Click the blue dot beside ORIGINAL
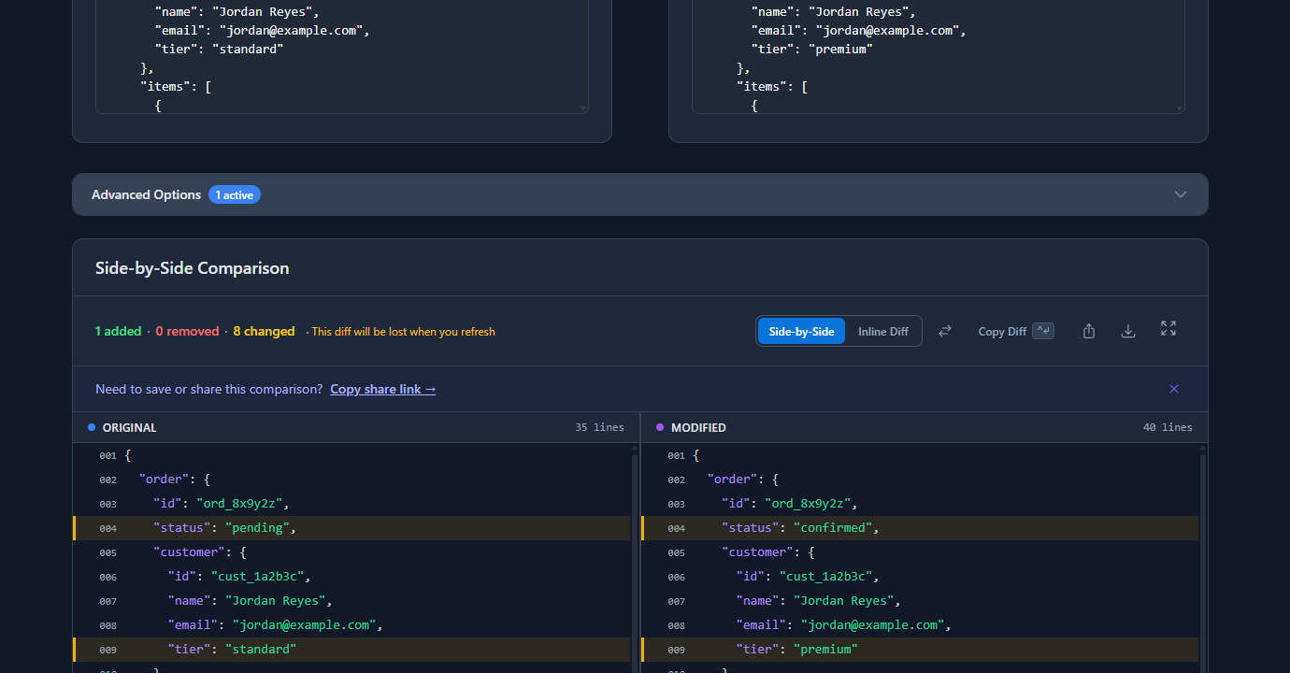1290x673 pixels. click(x=92, y=427)
